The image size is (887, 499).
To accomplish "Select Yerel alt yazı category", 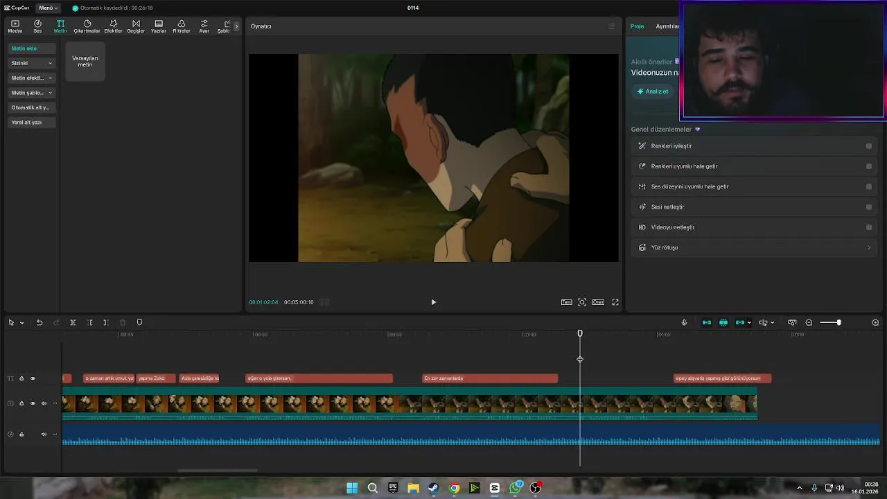I will pos(32,122).
